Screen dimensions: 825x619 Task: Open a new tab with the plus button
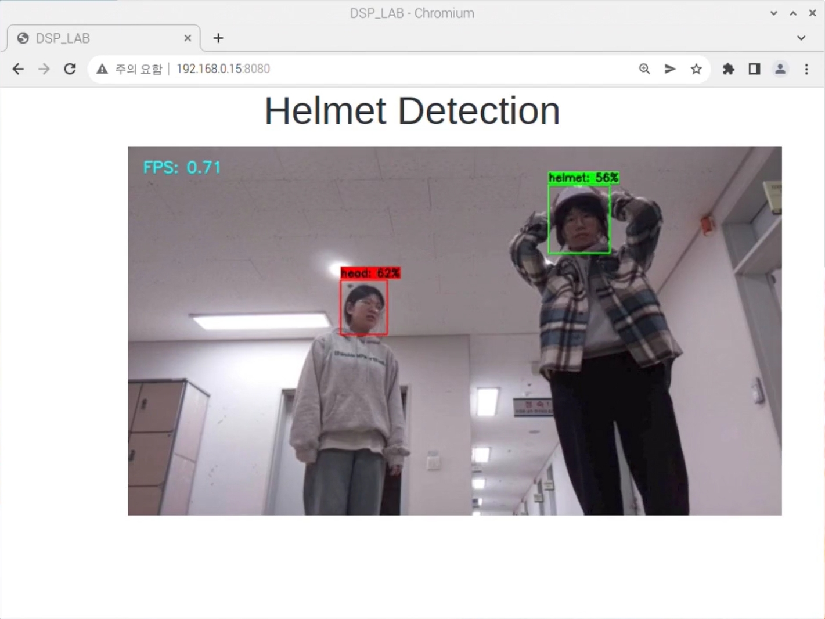pyautogui.click(x=218, y=38)
